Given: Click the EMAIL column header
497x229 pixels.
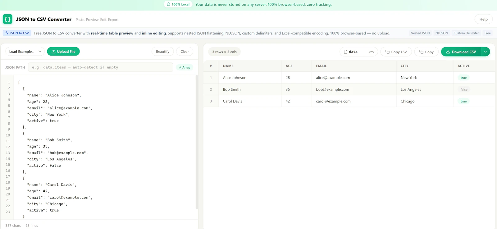Looking at the screenshot, I should pos(354,66).
